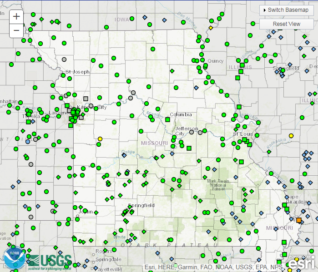Click gray square marker above Kansas City label
This screenshot has width=318, height=272.
[86, 99]
